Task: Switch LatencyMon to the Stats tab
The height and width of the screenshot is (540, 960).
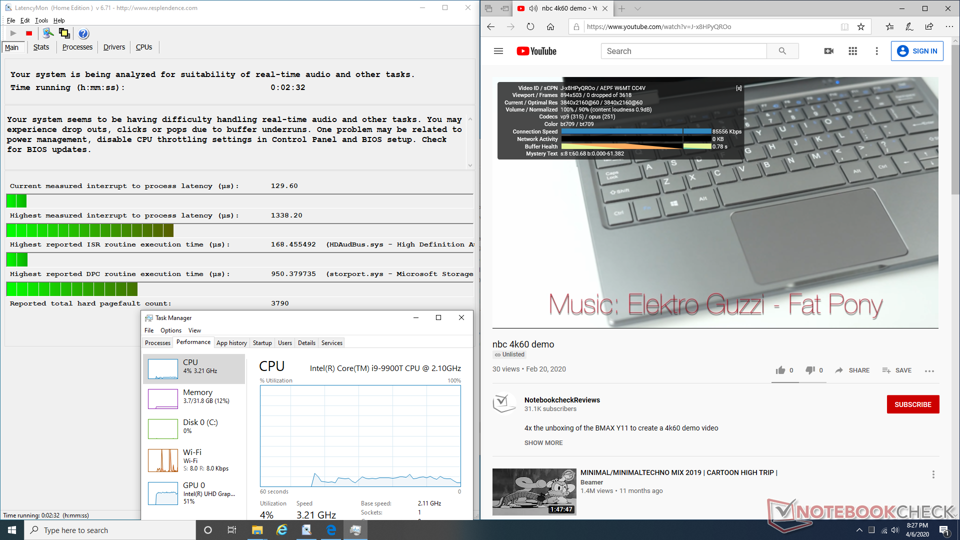Action: click(x=41, y=47)
